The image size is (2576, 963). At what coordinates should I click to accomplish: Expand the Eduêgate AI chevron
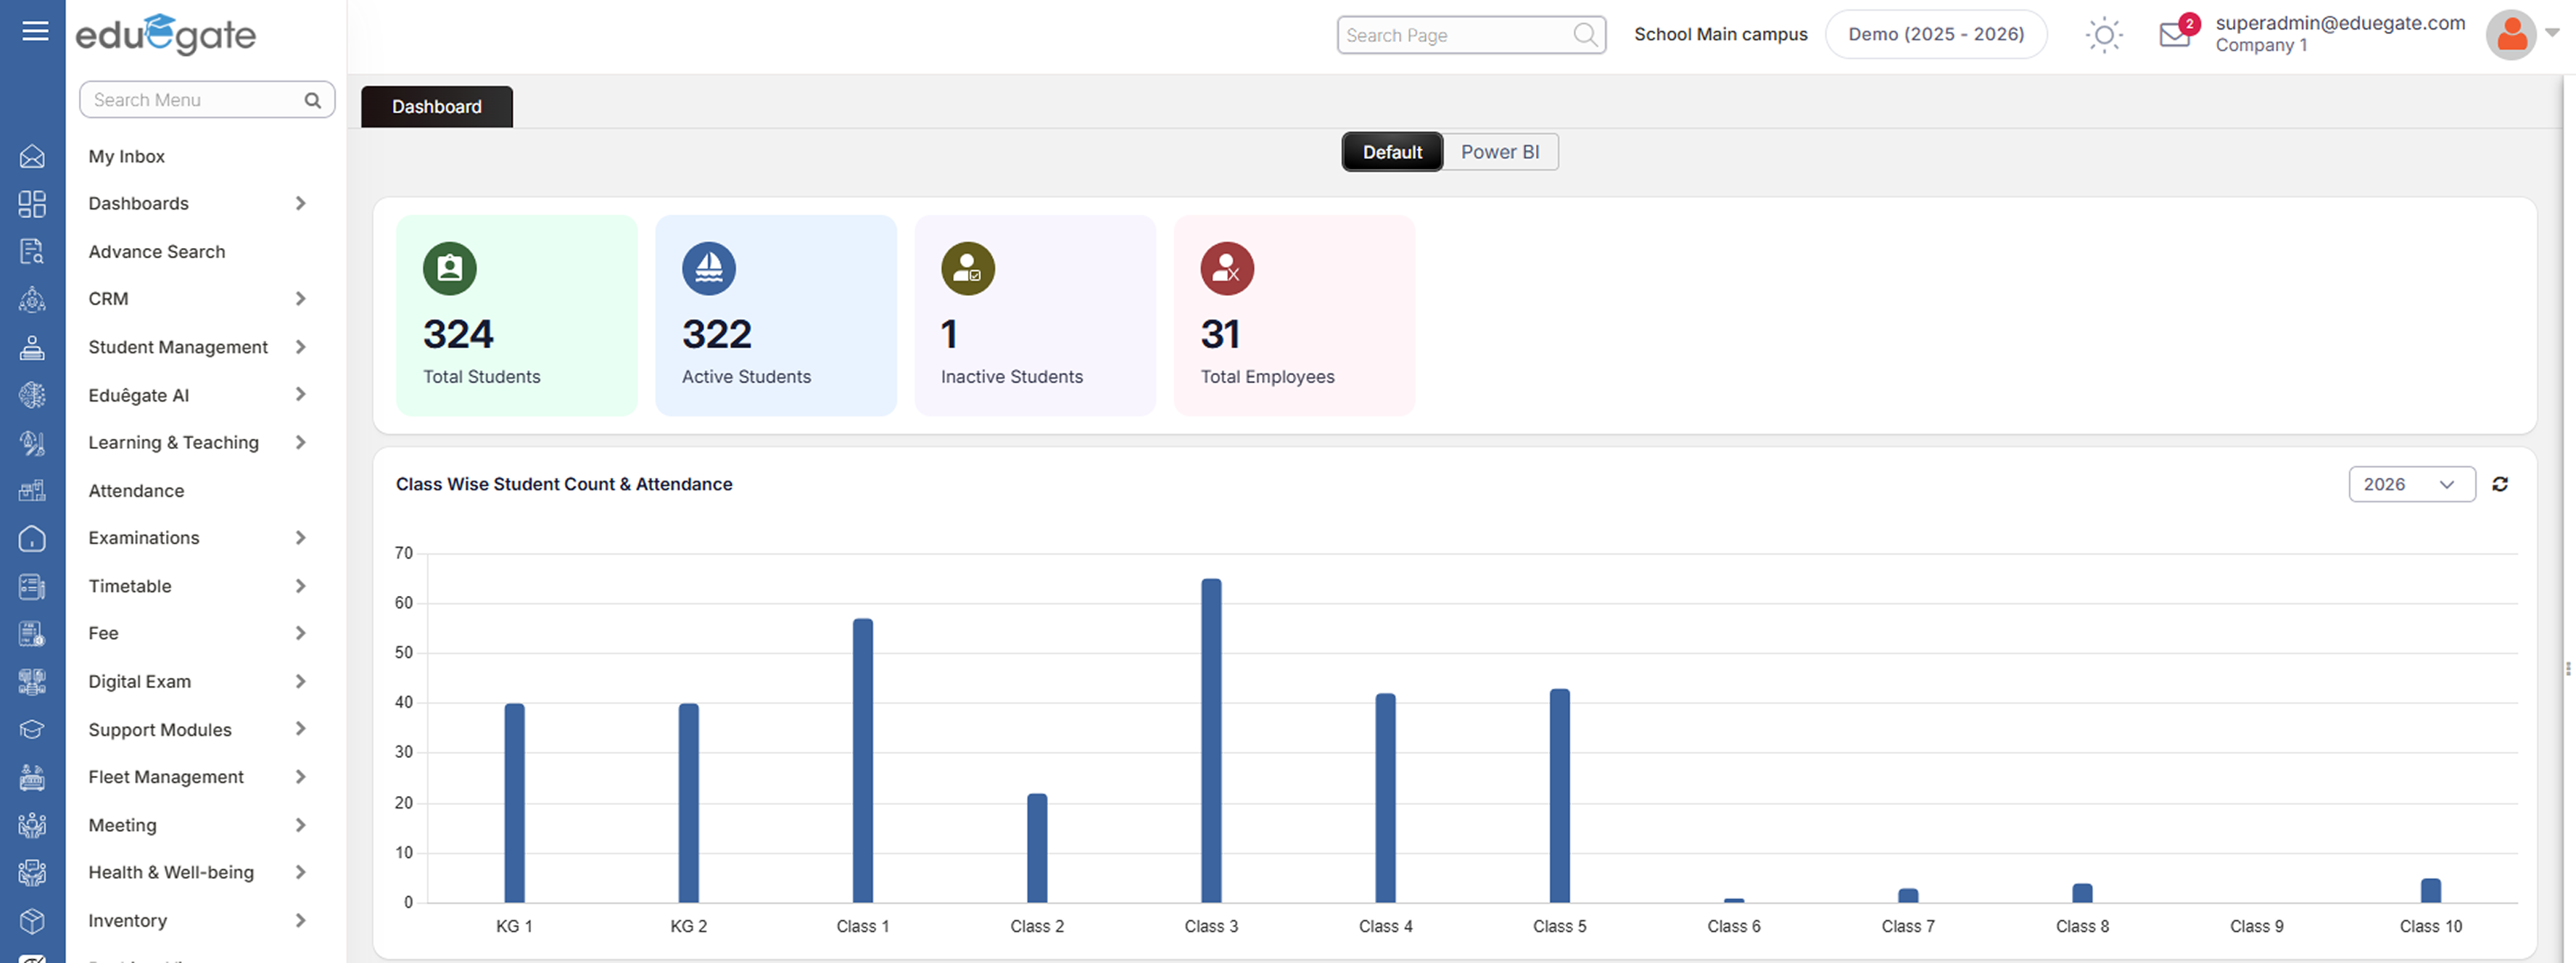point(300,395)
